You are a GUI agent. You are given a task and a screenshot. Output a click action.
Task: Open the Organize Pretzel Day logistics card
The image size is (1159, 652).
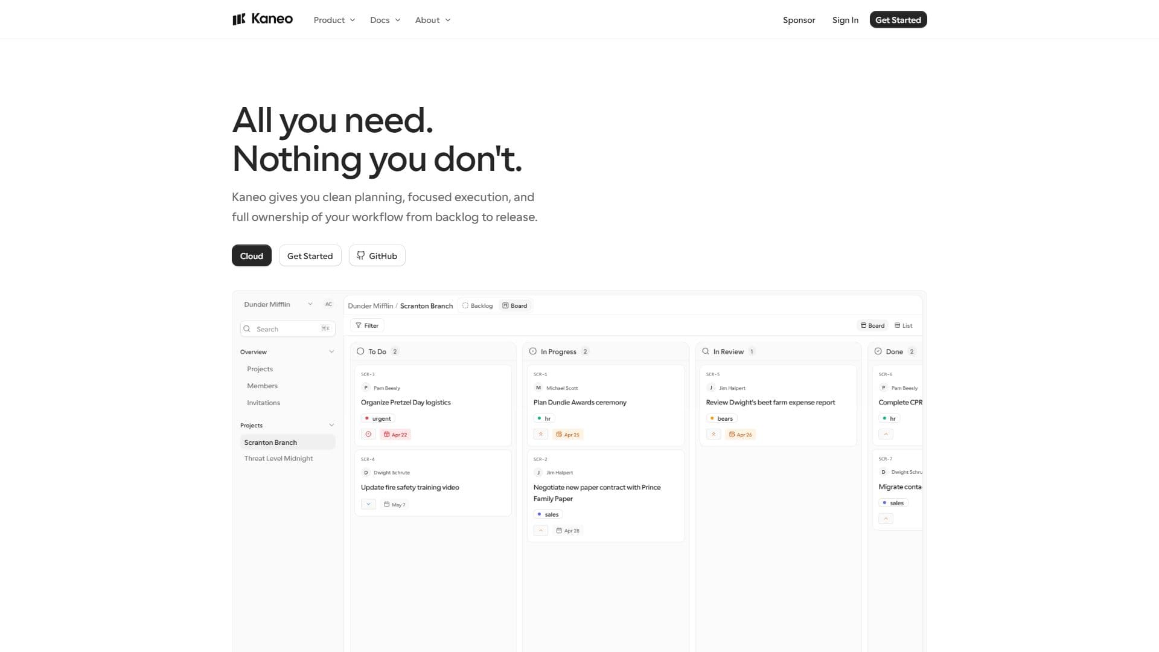coord(433,405)
